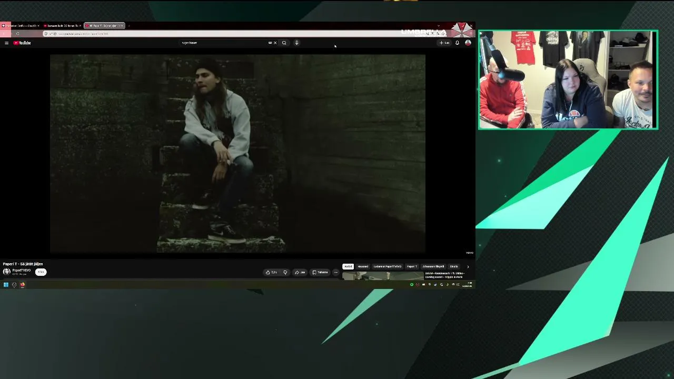Open more actions three-dot menu
Screen dimensions: 674x379
pyautogui.click(x=335, y=272)
